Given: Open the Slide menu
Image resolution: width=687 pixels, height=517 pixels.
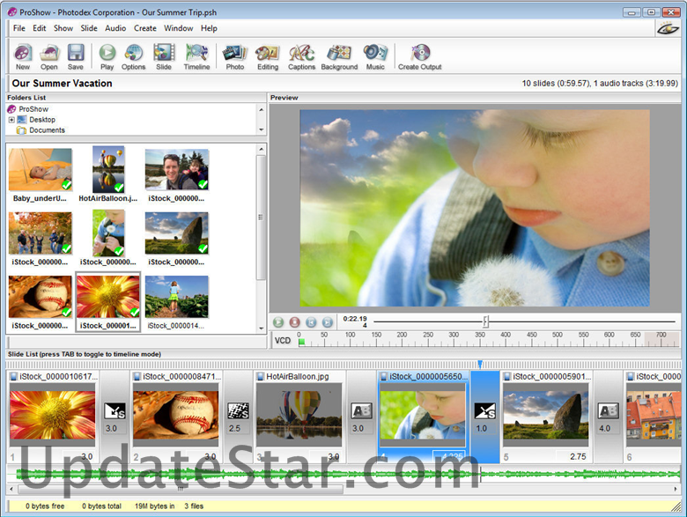Looking at the screenshot, I should (89, 28).
